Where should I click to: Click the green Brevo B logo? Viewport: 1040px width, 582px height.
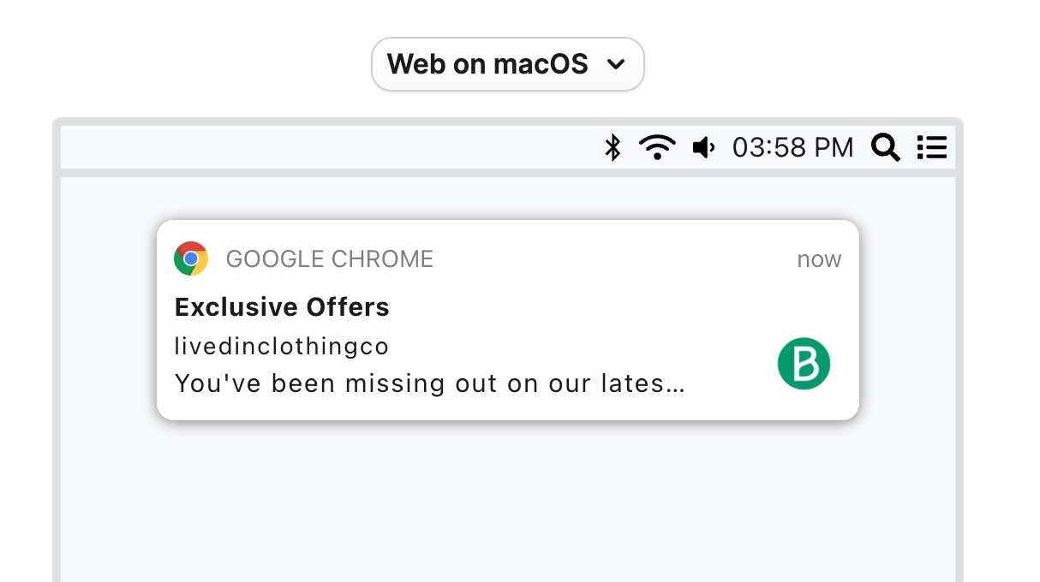click(x=804, y=364)
